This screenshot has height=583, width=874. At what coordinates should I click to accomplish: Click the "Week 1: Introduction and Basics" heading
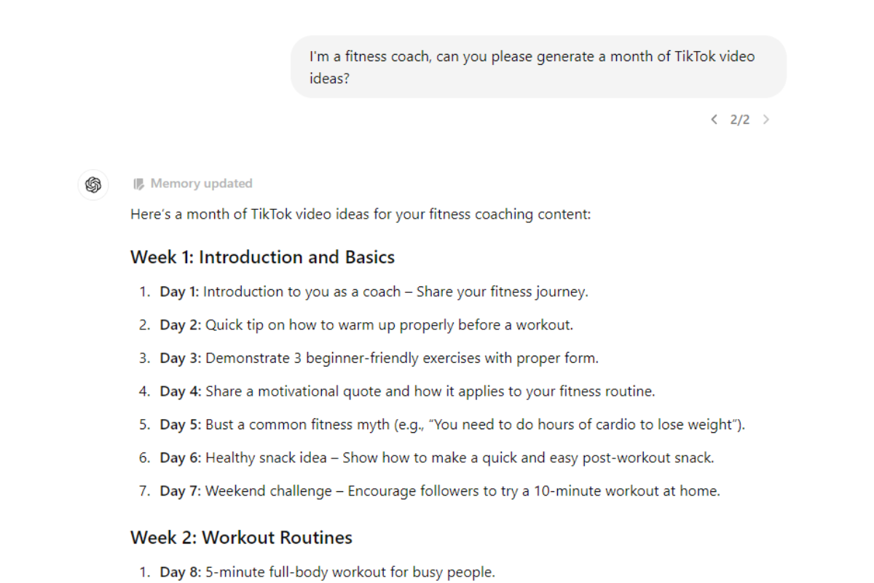click(x=262, y=257)
